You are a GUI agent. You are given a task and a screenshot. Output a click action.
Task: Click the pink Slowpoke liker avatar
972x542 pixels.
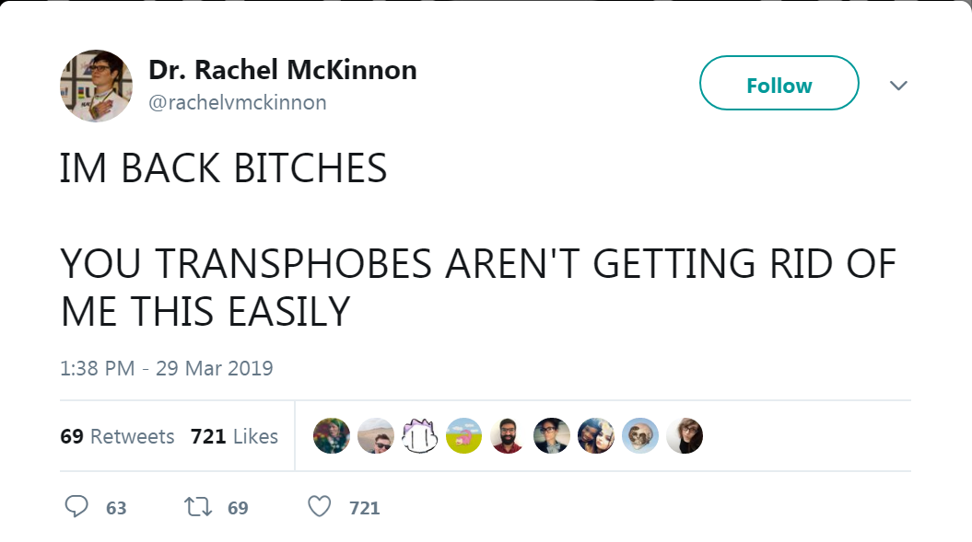(x=464, y=436)
